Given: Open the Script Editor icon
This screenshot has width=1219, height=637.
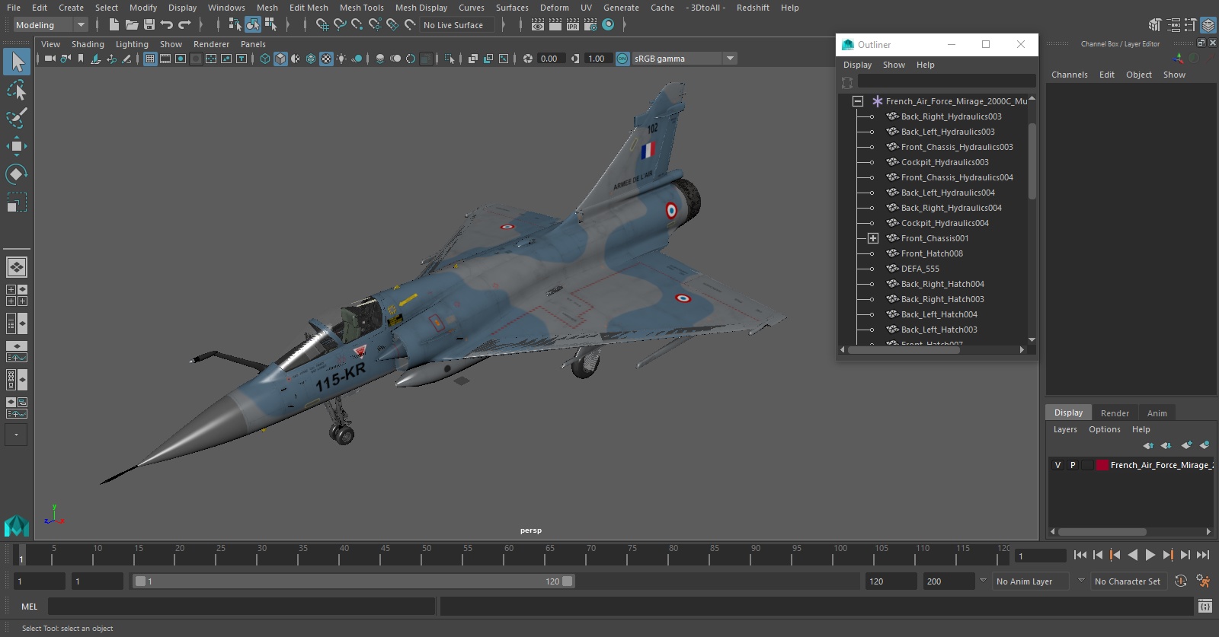Looking at the screenshot, I should coord(1205,607).
